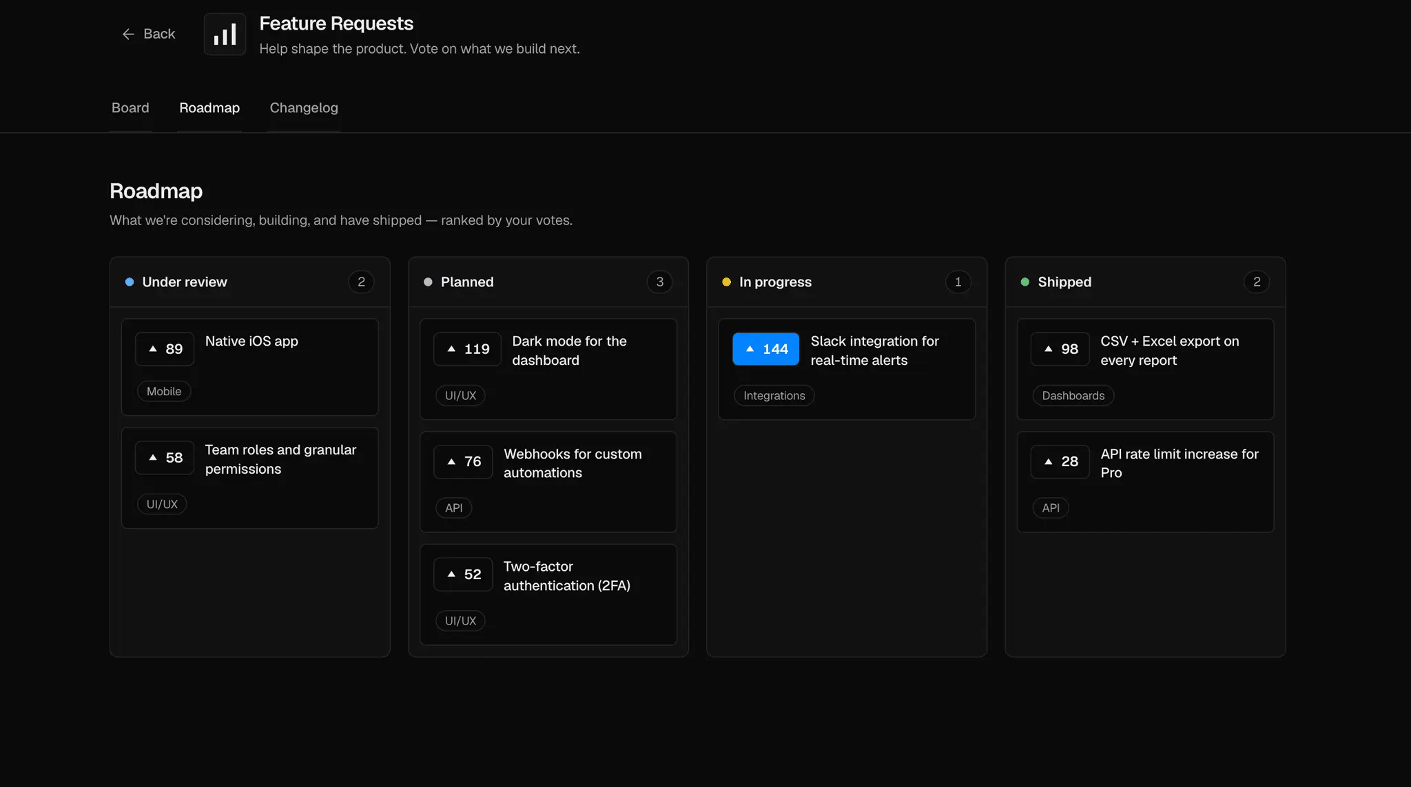Viewport: 1411px width, 787px height.
Task: Open Webhooks for custom automations title
Action: coord(573,463)
